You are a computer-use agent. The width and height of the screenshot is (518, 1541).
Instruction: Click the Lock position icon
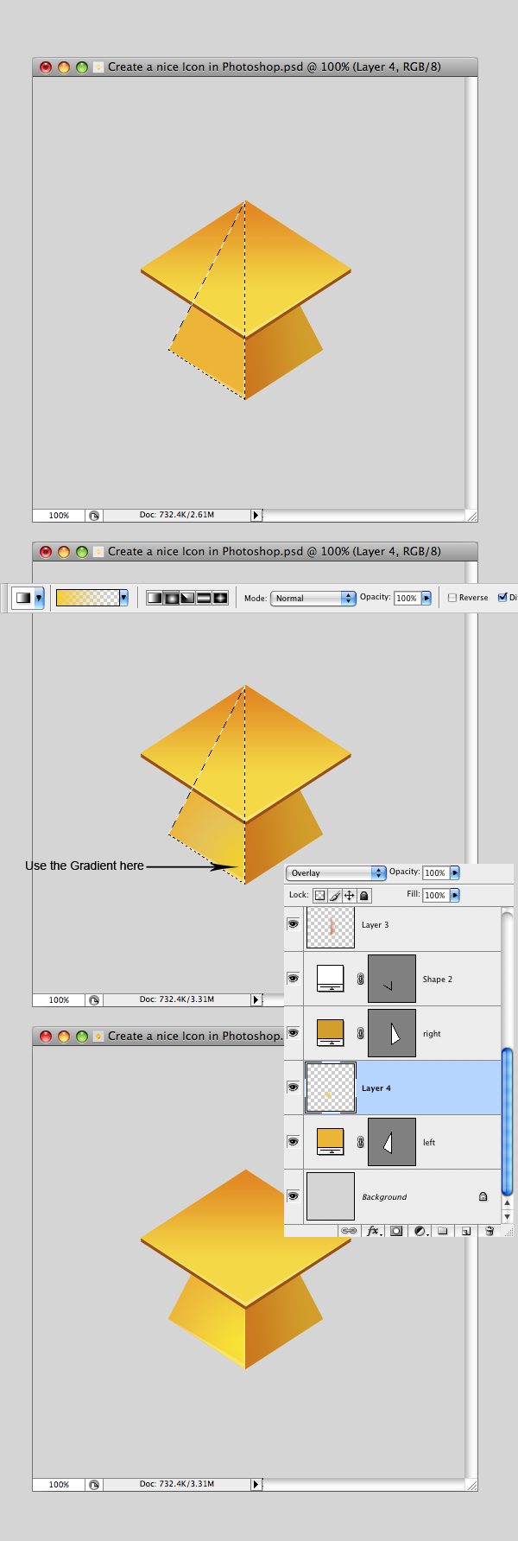point(350,896)
